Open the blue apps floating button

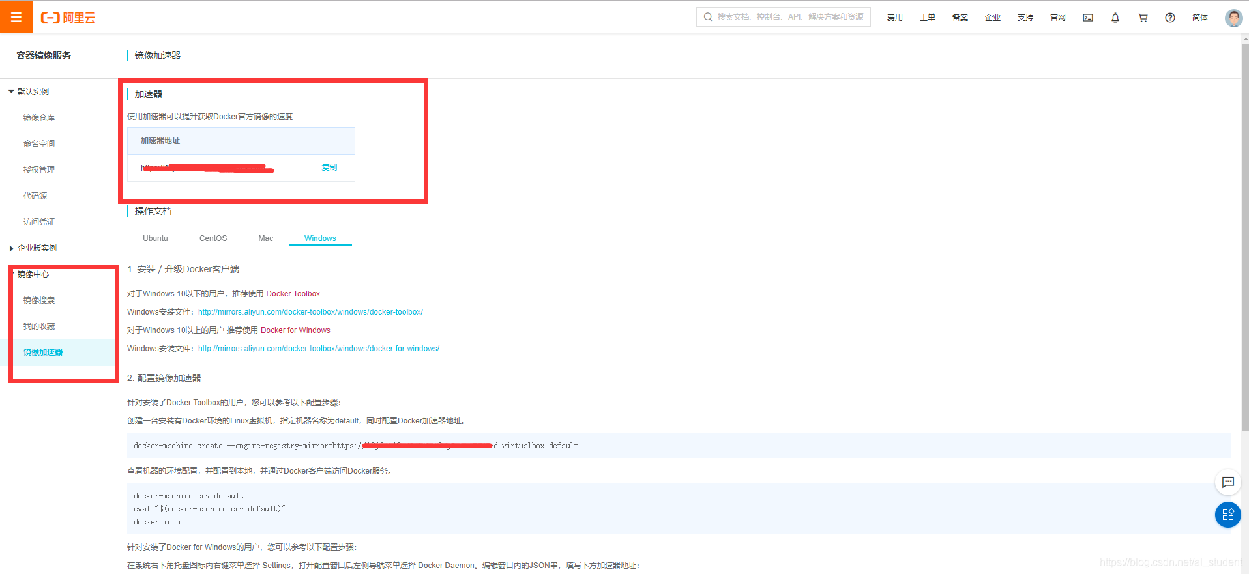tap(1228, 515)
